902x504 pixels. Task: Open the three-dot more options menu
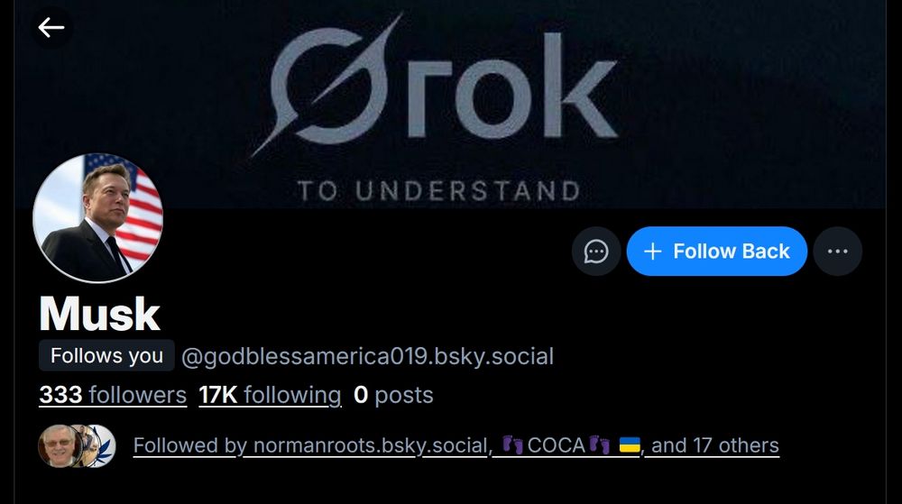[837, 252]
